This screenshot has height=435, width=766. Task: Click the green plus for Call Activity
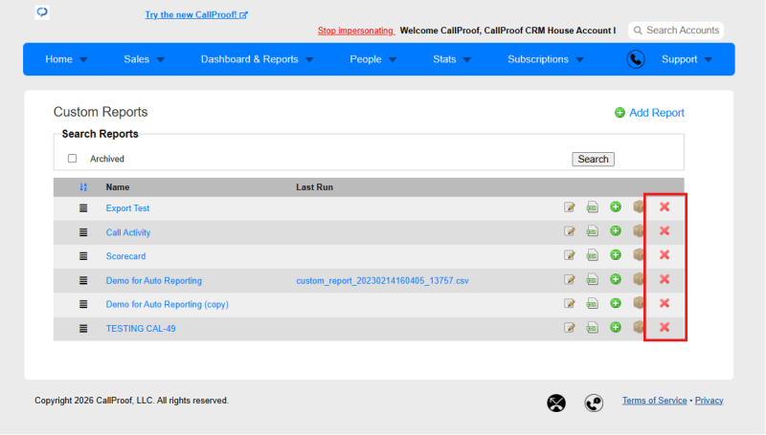(x=616, y=230)
